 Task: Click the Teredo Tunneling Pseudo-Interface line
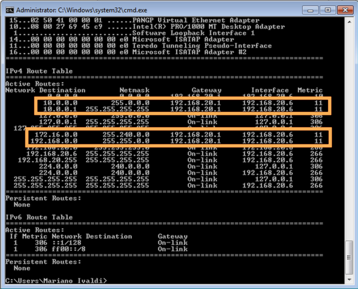140,46
